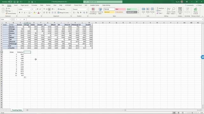Viewport: 204px width, 114px height.
Task: Click the Copy icon
Action: 6,11
